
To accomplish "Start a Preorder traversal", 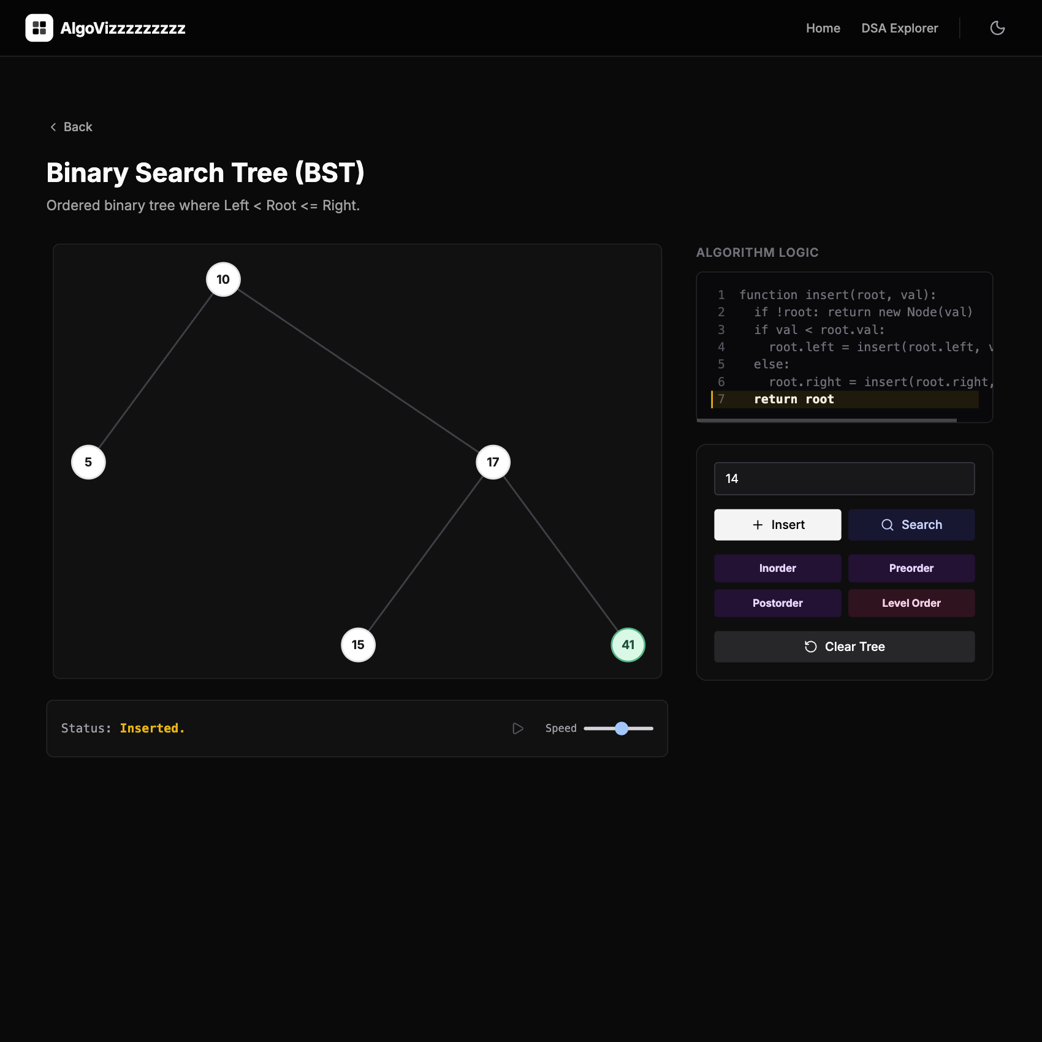I will 911,568.
